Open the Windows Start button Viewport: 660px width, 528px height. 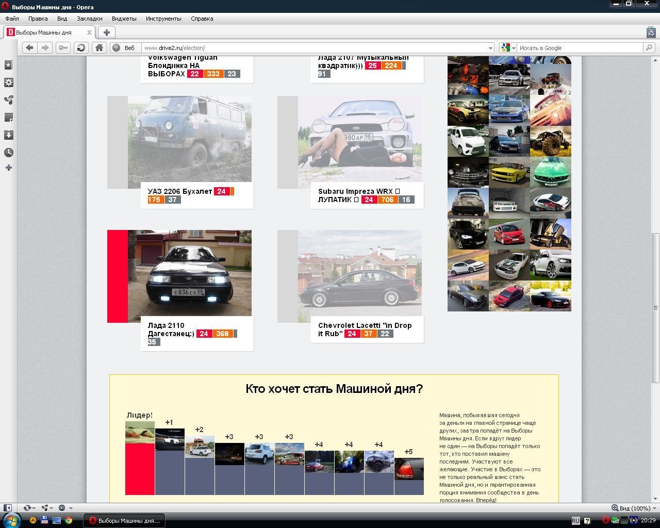click(12, 520)
